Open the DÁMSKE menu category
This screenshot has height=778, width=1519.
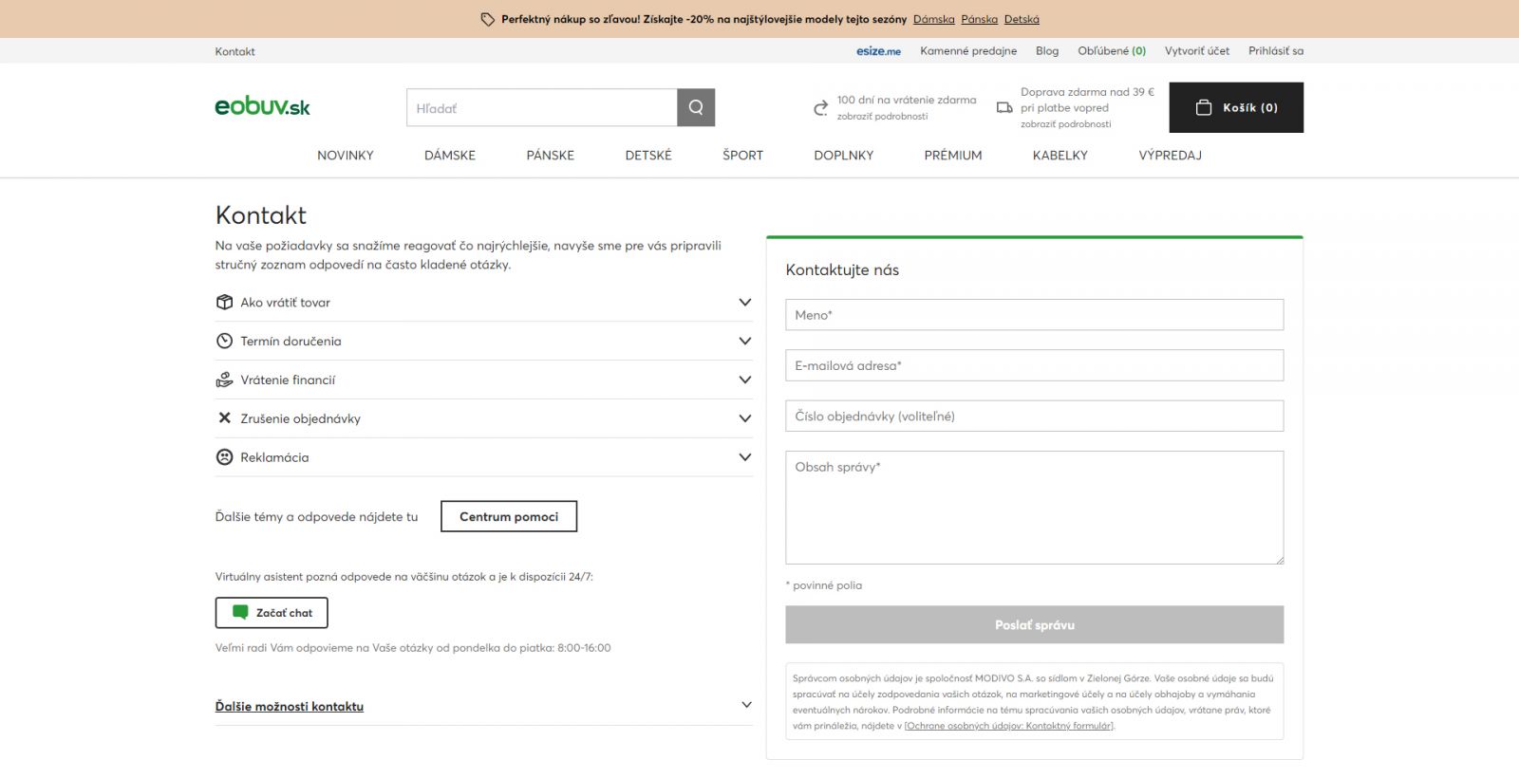pyautogui.click(x=450, y=156)
